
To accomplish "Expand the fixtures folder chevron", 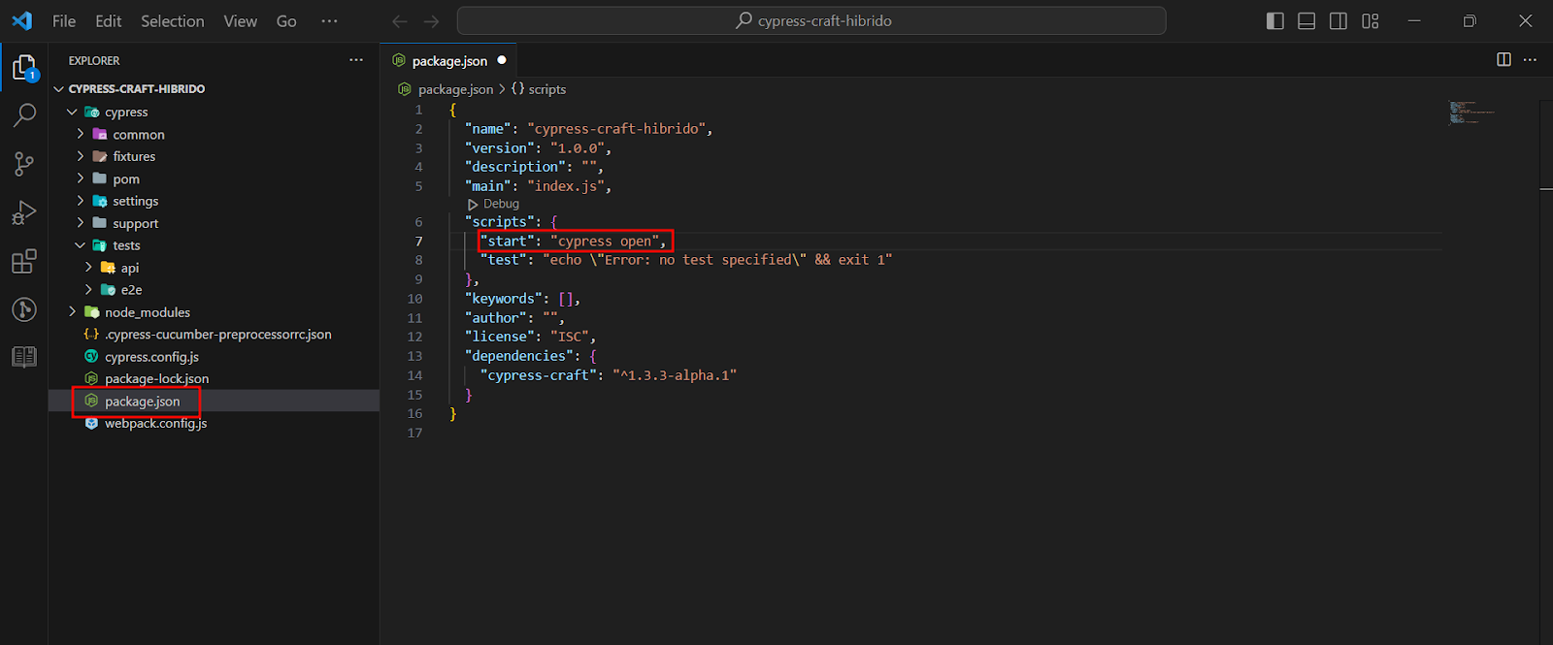I will pos(81,156).
